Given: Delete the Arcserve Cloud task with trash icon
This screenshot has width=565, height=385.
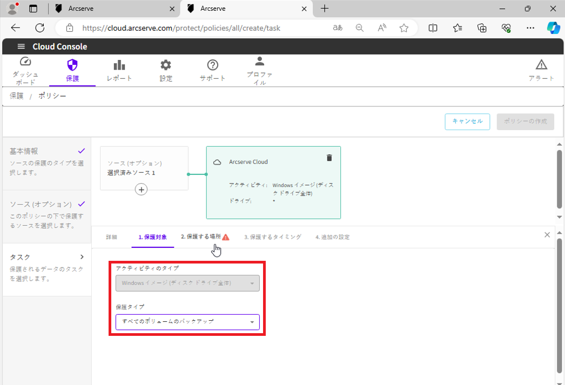Looking at the screenshot, I should click(x=329, y=158).
